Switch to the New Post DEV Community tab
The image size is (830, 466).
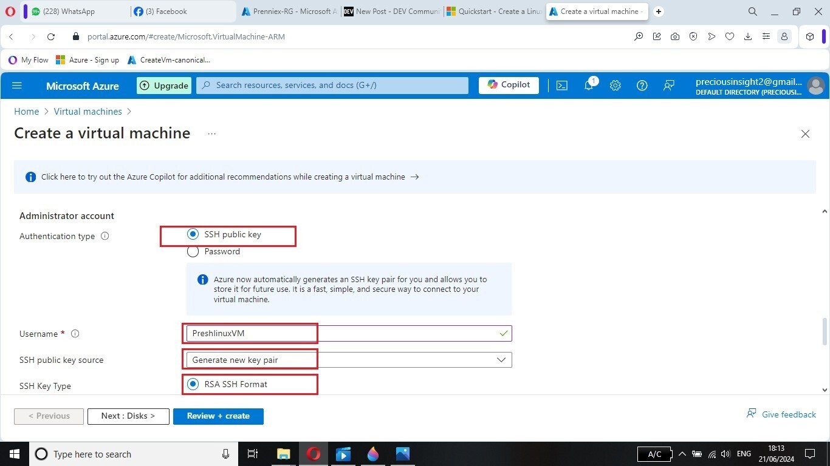coord(391,12)
